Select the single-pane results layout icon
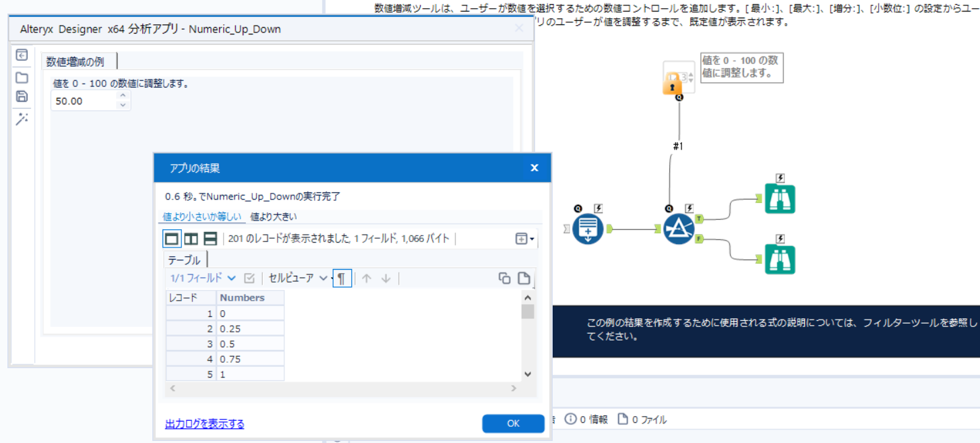This screenshot has height=443, width=980. [x=172, y=239]
